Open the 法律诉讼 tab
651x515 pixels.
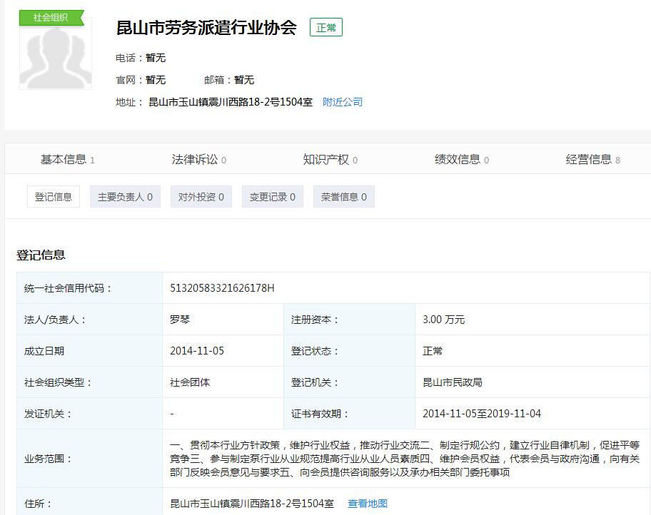tap(198, 159)
